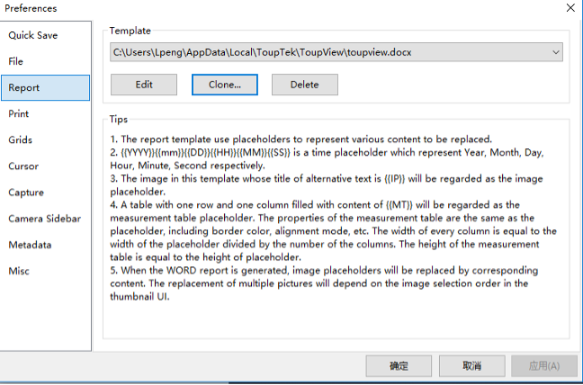This screenshot has height=385, width=583.
Task: Close the Preferences dialog window
Action: 570,8
